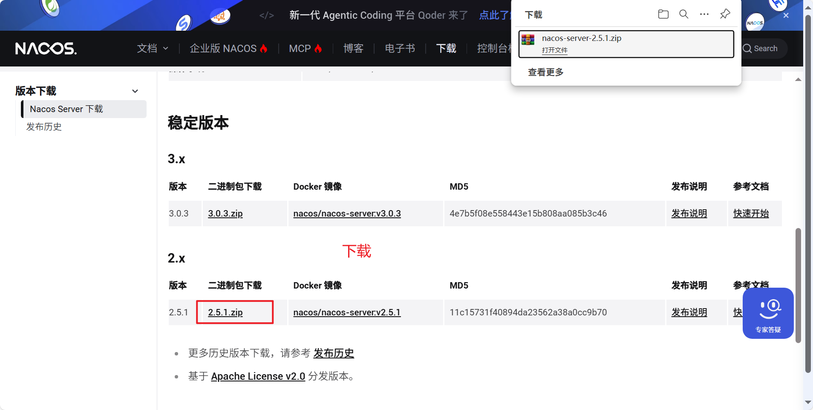Collapse the 版本下载 sidebar section

pyautogui.click(x=135, y=91)
